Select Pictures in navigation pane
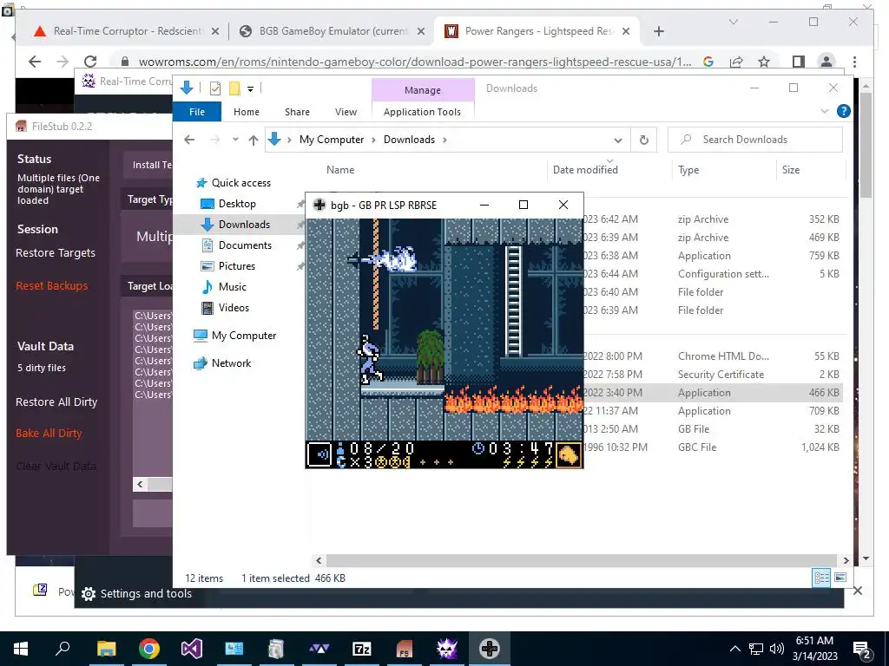This screenshot has width=889, height=666. 236,266
